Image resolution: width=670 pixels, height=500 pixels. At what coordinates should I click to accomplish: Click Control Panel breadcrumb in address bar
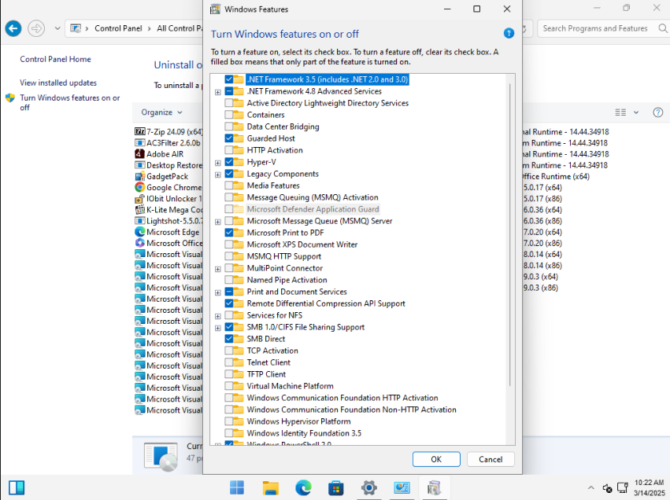point(118,28)
